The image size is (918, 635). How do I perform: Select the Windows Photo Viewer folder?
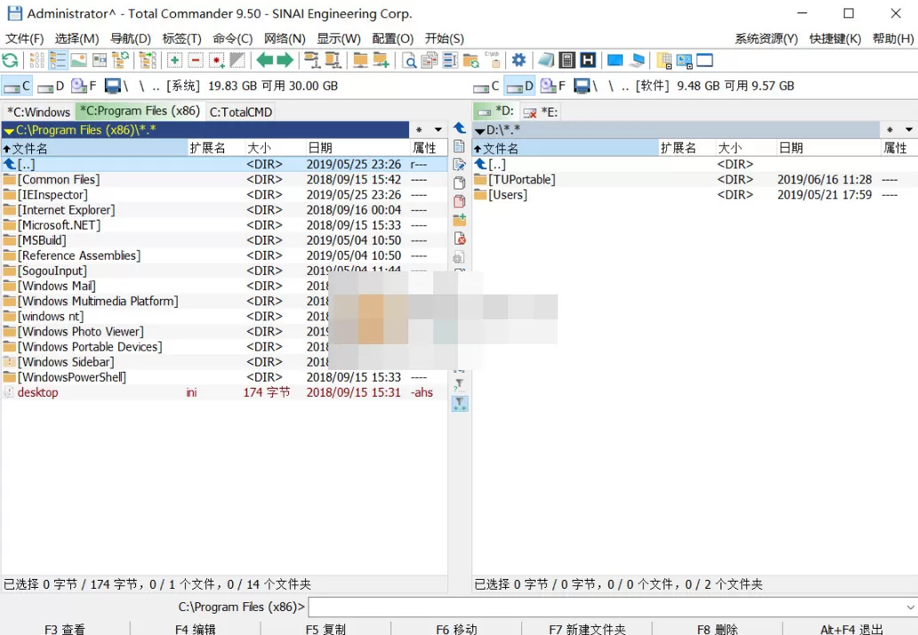tap(80, 332)
